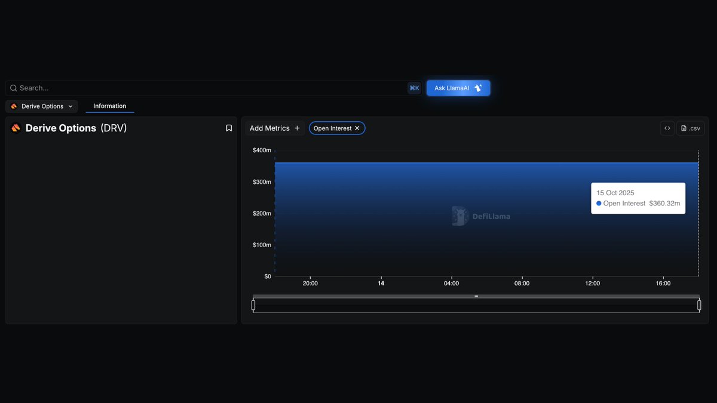
Task: Click the ⌘K shortcut badge
Action: (414, 88)
